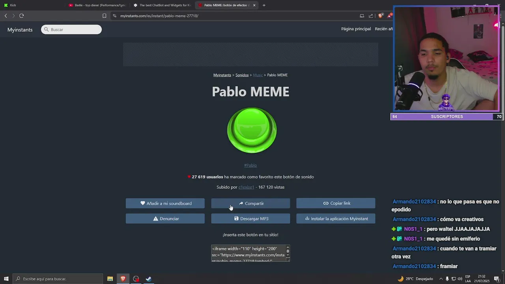Click the Pablo MEME page heading
The height and width of the screenshot is (284, 505).
[x=251, y=92]
